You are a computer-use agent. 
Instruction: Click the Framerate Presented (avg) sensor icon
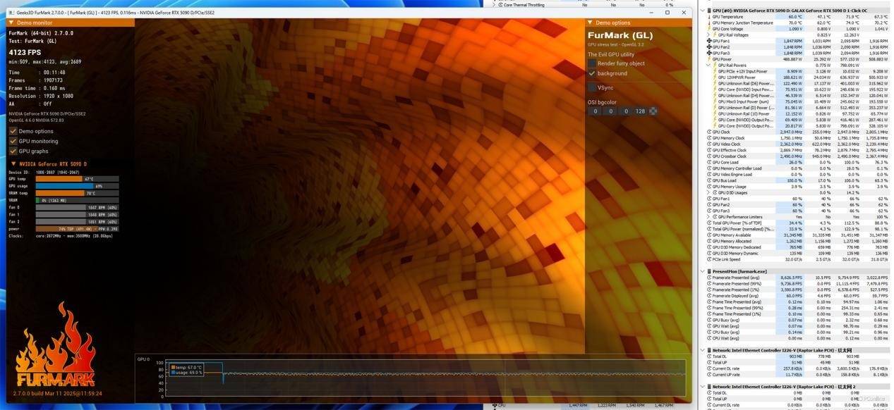coord(709,278)
